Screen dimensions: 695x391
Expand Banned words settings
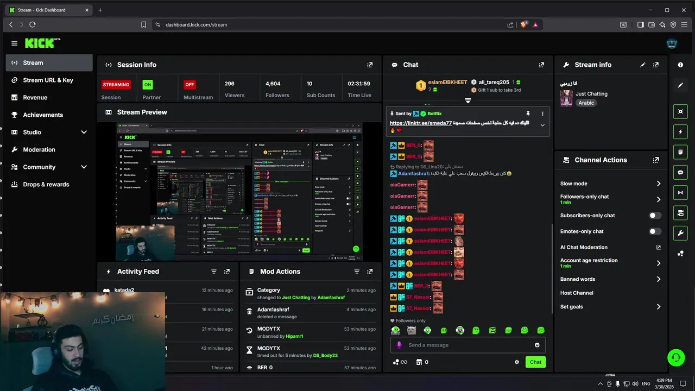[658, 279]
